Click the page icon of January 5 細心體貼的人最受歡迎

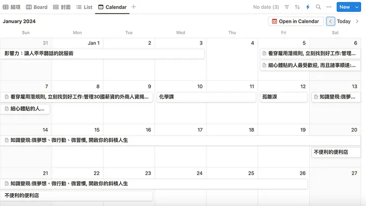[264, 66]
